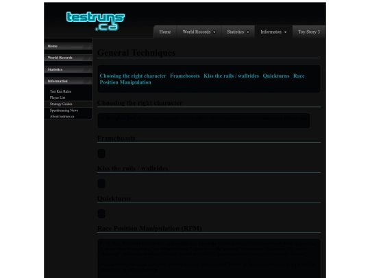This screenshot has width=370, height=278.
Task: Expand the Statistics dropdown arrow
Action: (248, 32)
